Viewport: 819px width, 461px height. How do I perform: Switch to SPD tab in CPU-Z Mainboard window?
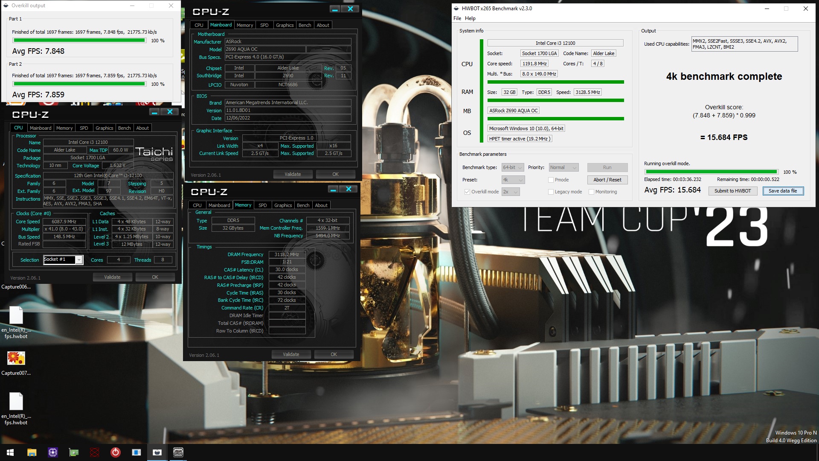tap(264, 25)
